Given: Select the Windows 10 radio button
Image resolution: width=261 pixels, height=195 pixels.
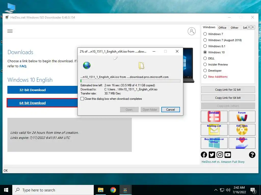Looking at the screenshot, I should click(205, 52).
